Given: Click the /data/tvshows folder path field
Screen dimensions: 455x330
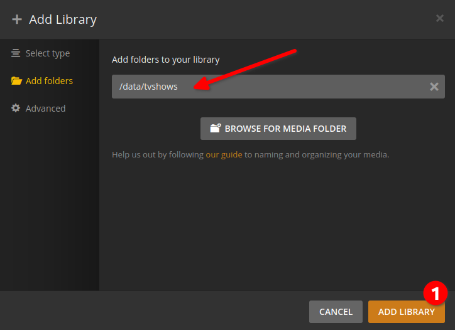Looking at the screenshot, I should click(x=278, y=87).
